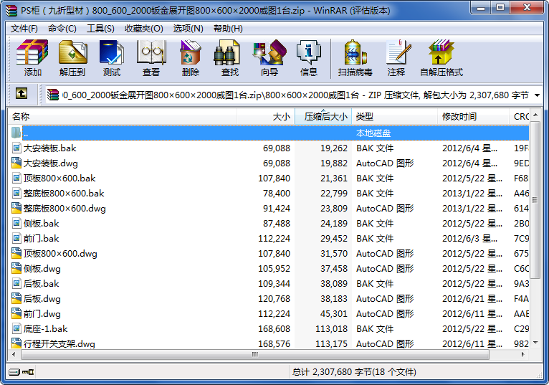Open the Favorites (收藏夹) menu
Image resolution: width=549 pixels, height=385 pixels.
(144, 29)
